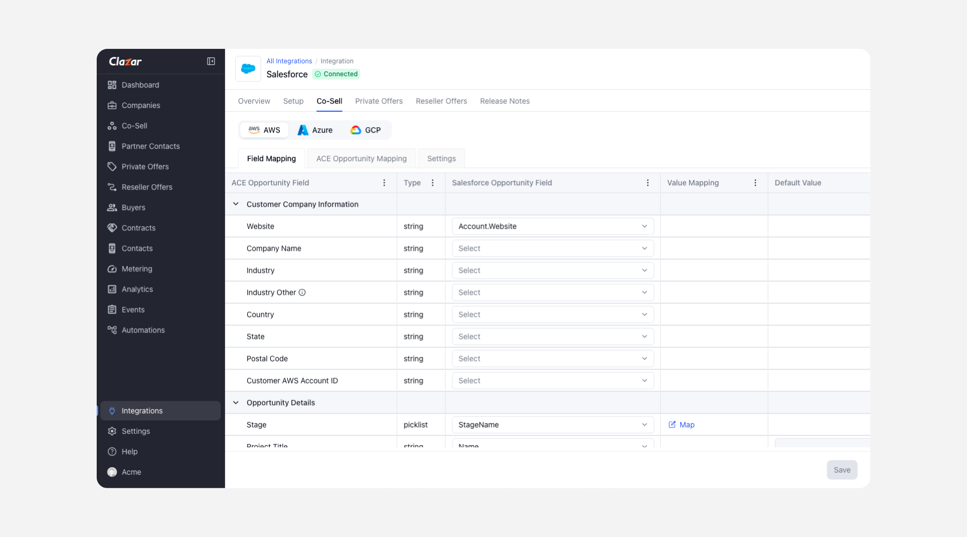Go to All Integrations breadcrumb link
This screenshot has width=967, height=537.
tap(289, 61)
